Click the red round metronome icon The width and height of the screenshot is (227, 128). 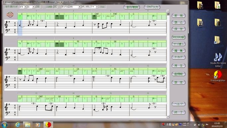coord(10,15)
